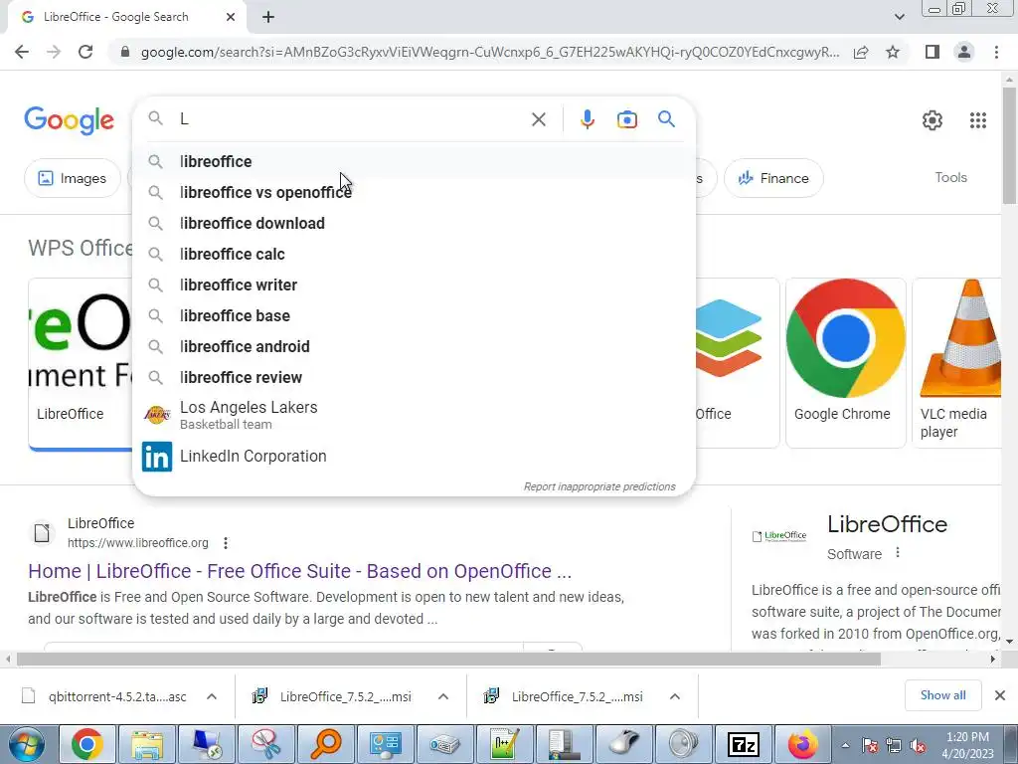
Task: Launch 7-Zip from the taskbar
Action: tap(744, 744)
